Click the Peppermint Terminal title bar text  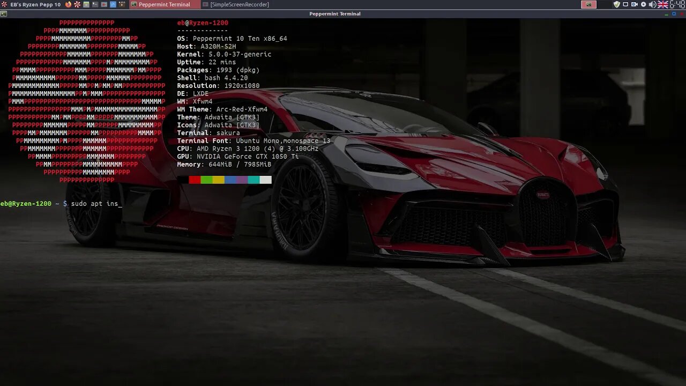click(x=335, y=13)
